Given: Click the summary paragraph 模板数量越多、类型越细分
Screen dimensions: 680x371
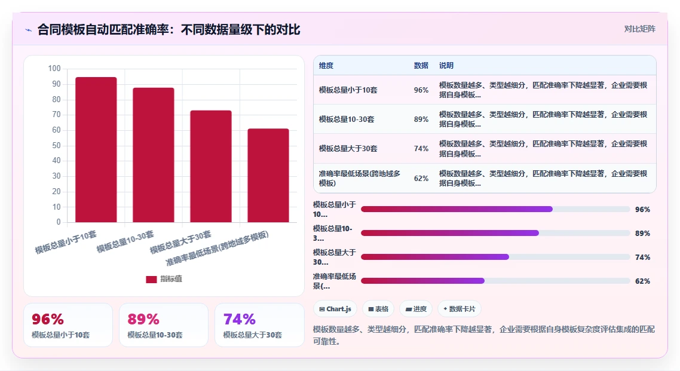Looking at the screenshot, I should click(x=484, y=335).
